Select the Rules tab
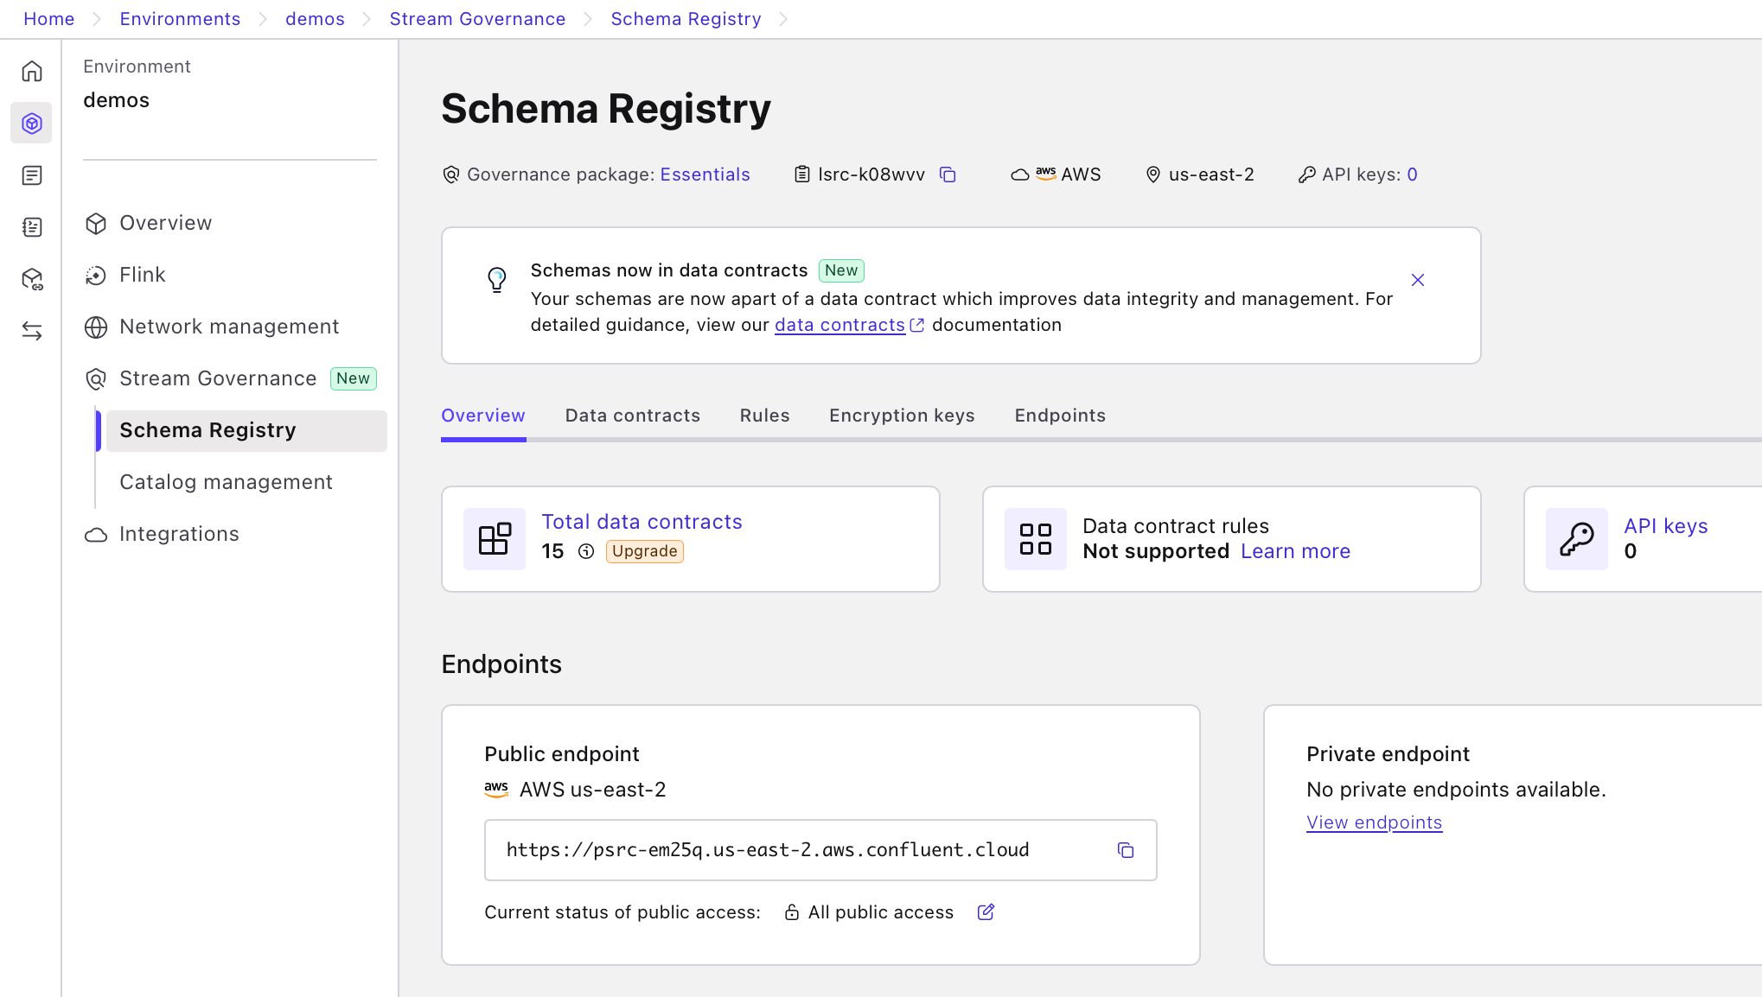Viewport: 1762px width, 997px height. pyautogui.click(x=764, y=416)
